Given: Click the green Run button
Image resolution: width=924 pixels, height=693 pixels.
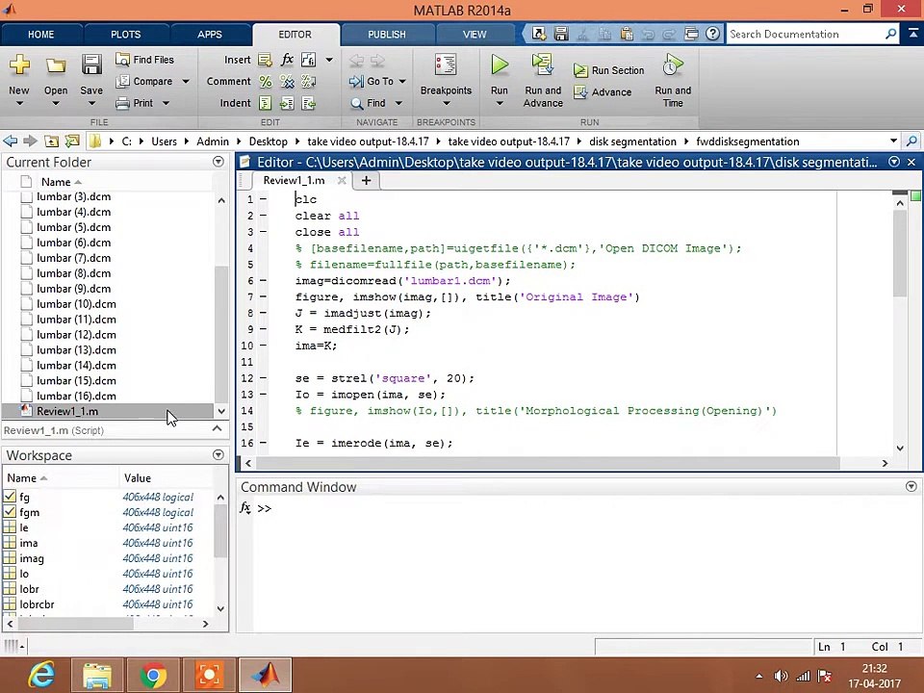Looking at the screenshot, I should (499, 66).
